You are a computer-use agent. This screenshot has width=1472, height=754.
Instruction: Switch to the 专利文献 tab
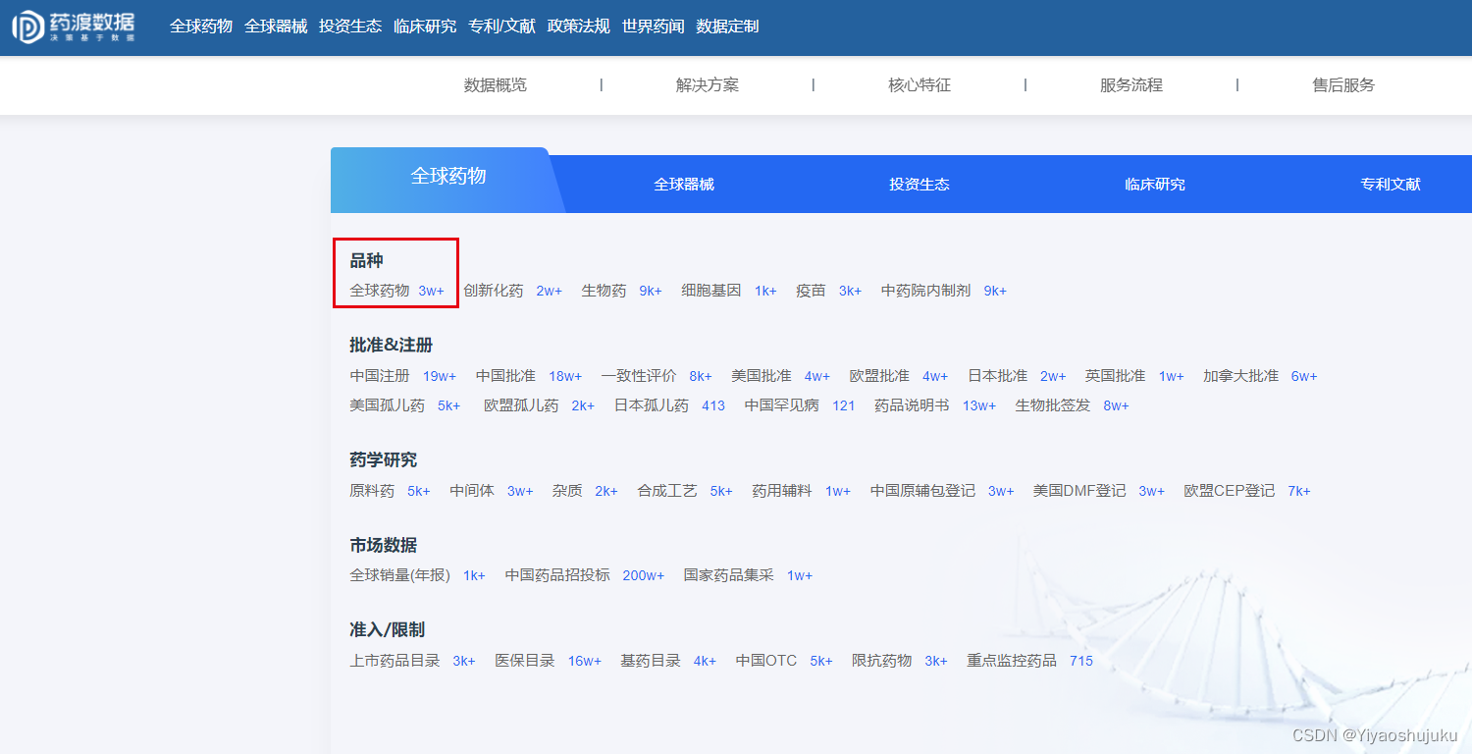point(1390,184)
